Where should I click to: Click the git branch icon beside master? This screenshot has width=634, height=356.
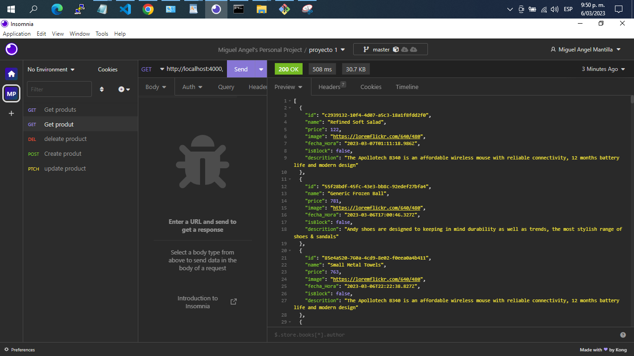(x=366, y=49)
